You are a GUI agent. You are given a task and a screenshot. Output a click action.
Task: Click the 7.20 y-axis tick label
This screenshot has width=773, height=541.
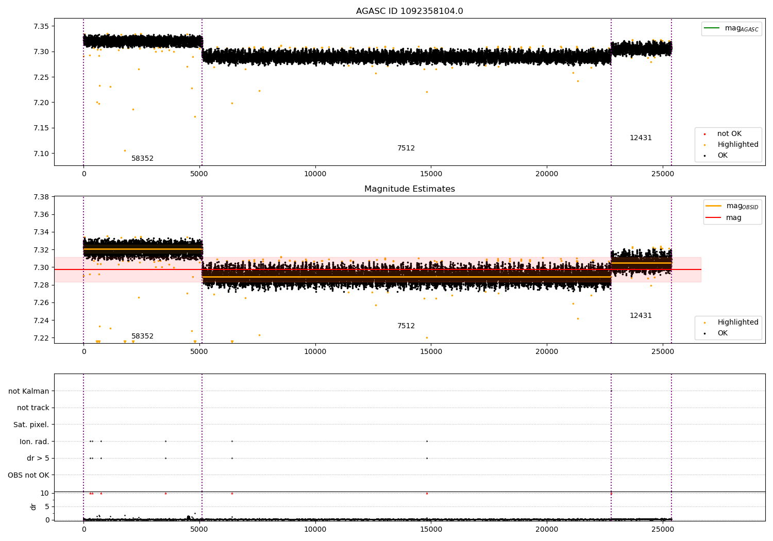point(41,103)
